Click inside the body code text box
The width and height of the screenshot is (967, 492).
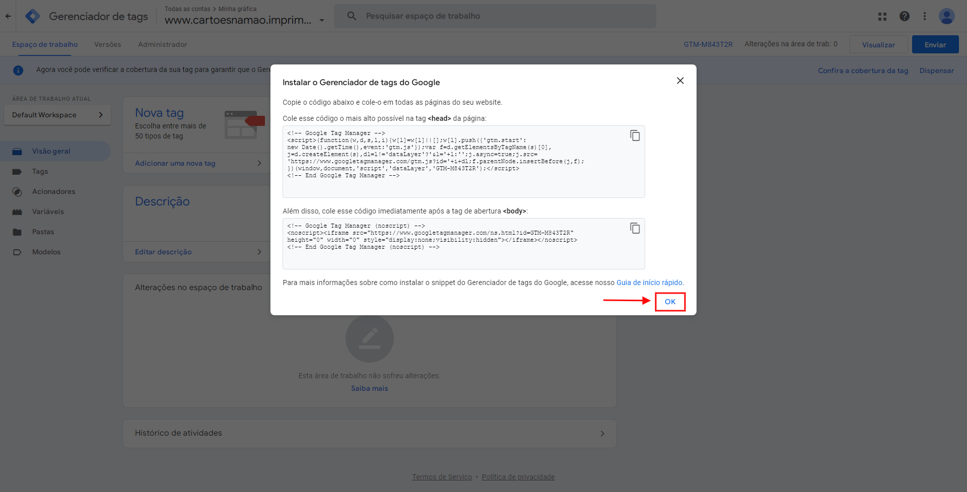coord(464,244)
